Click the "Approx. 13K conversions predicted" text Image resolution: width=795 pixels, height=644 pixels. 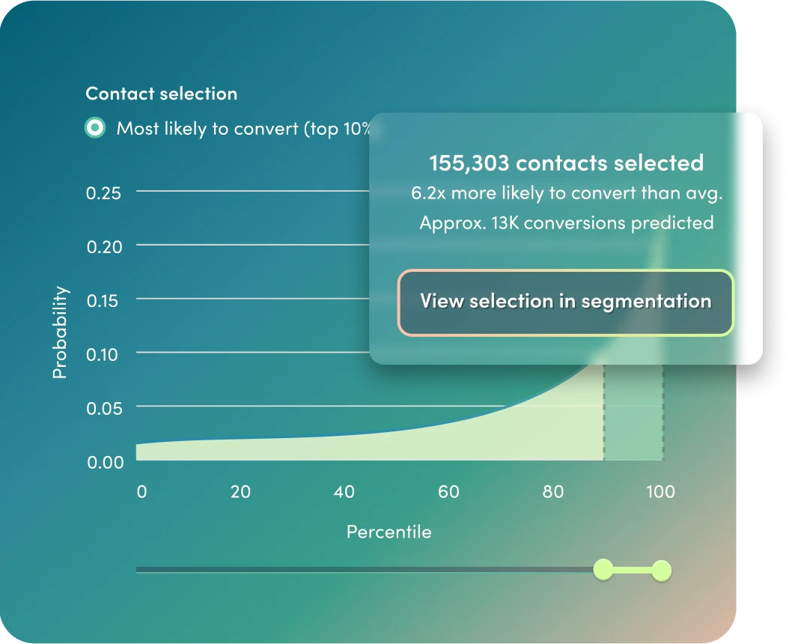click(566, 222)
